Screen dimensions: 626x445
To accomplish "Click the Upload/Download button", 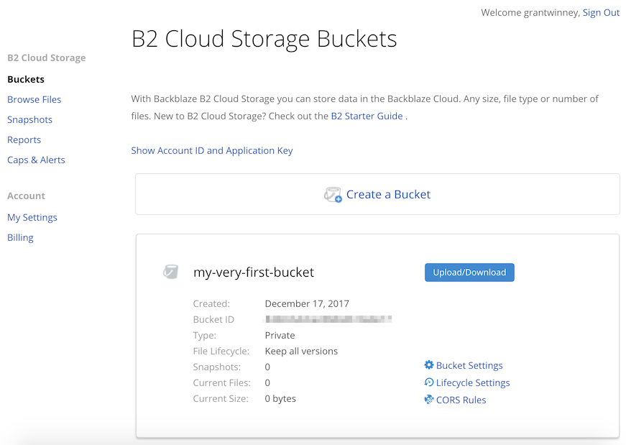I will coord(469,272).
